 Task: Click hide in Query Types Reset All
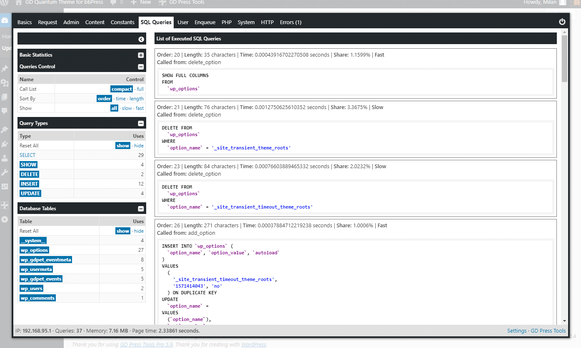click(139, 146)
